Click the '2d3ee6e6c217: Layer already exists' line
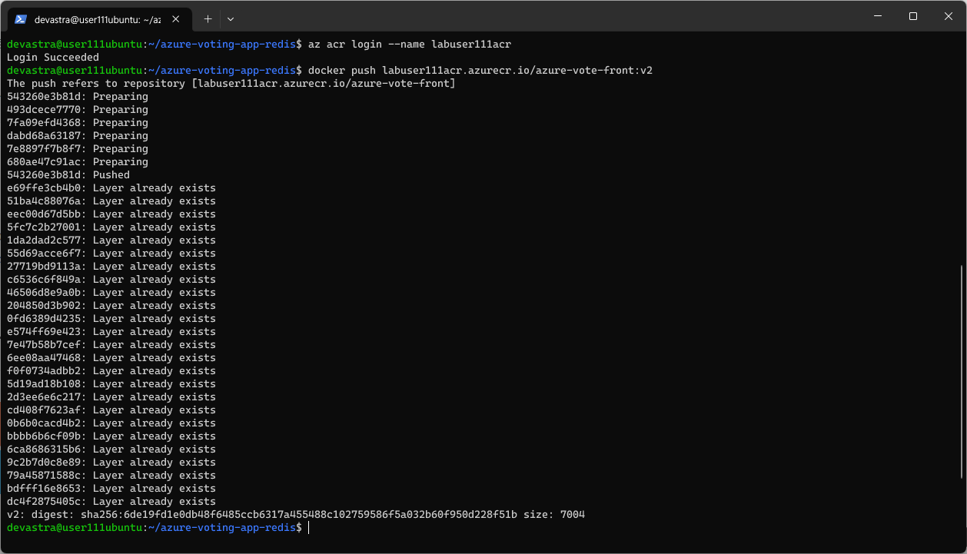The image size is (967, 554). 111,396
